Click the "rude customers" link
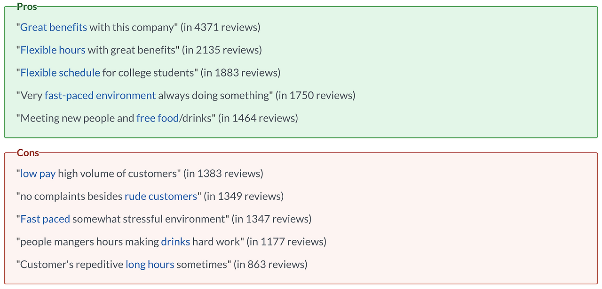Viewport: 602px width, 289px height. (161, 196)
